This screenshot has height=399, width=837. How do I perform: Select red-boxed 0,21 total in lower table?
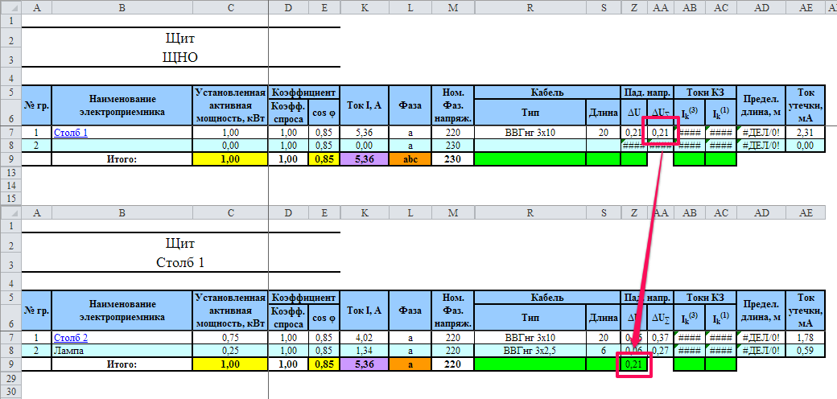click(x=633, y=364)
